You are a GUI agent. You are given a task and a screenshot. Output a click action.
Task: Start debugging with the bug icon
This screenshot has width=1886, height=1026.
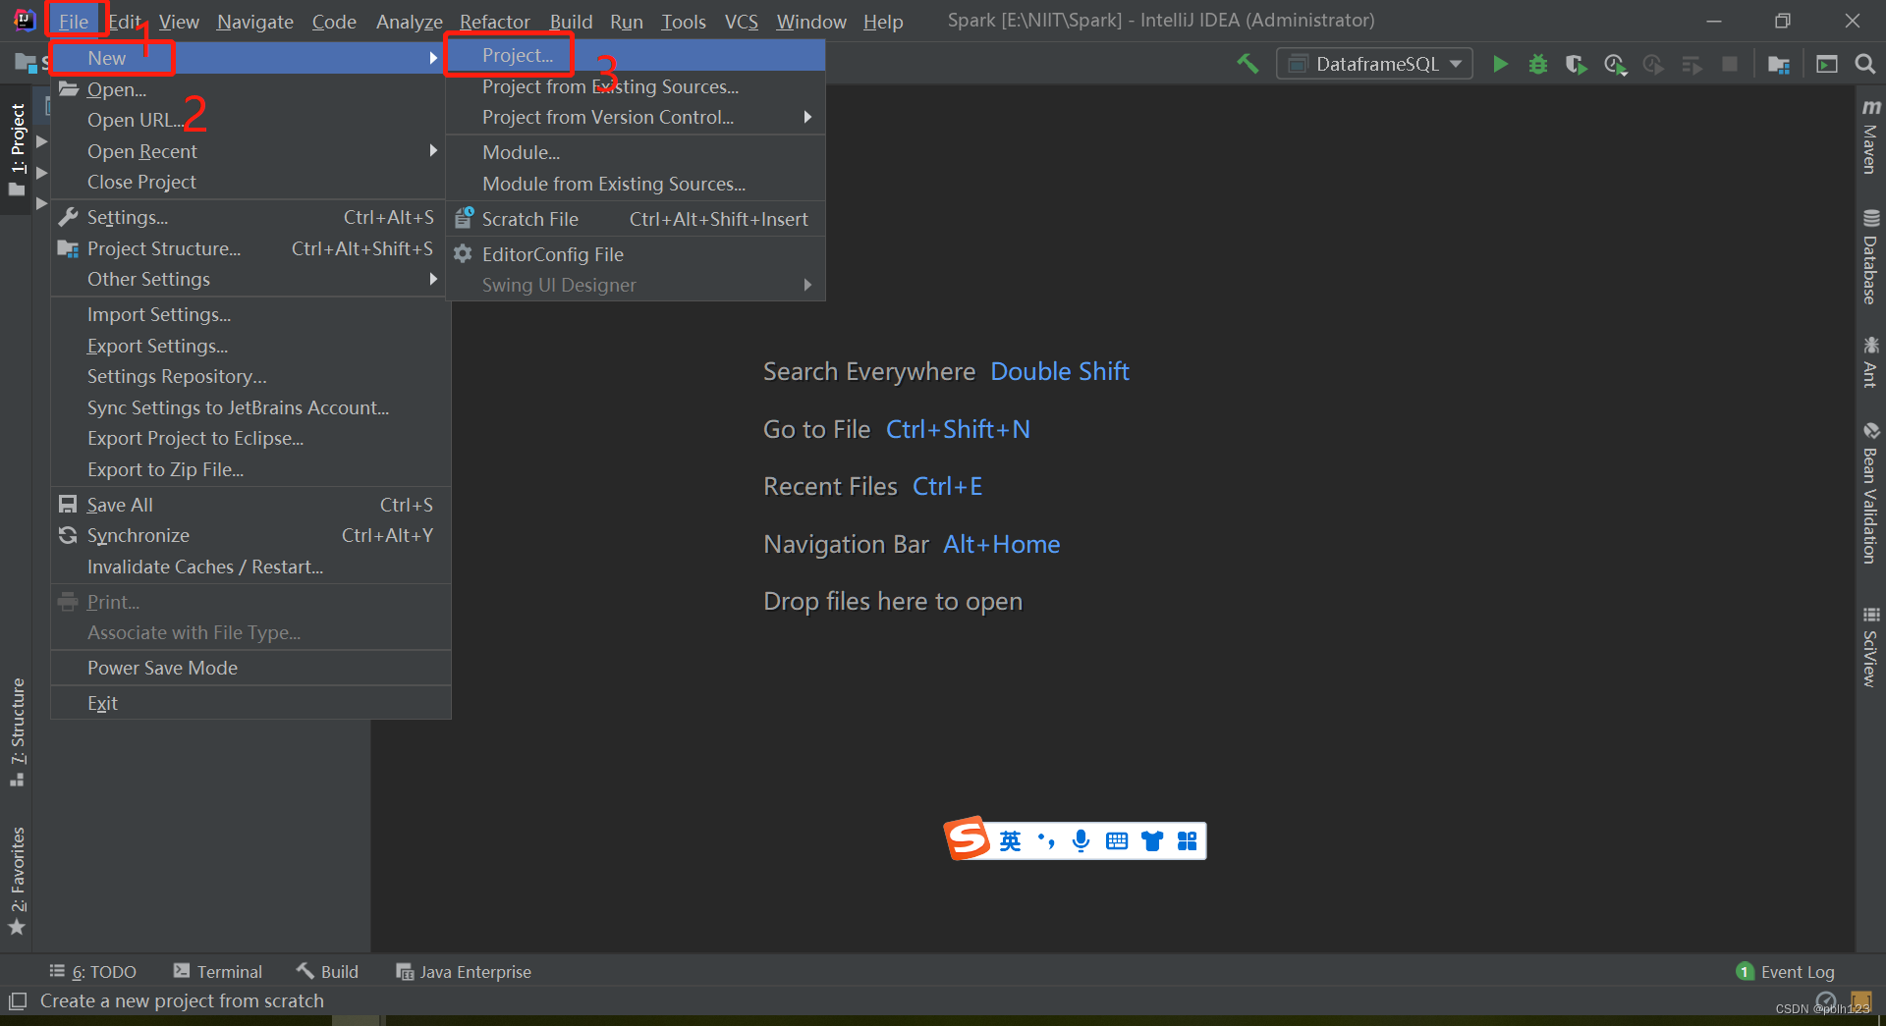tap(1538, 64)
